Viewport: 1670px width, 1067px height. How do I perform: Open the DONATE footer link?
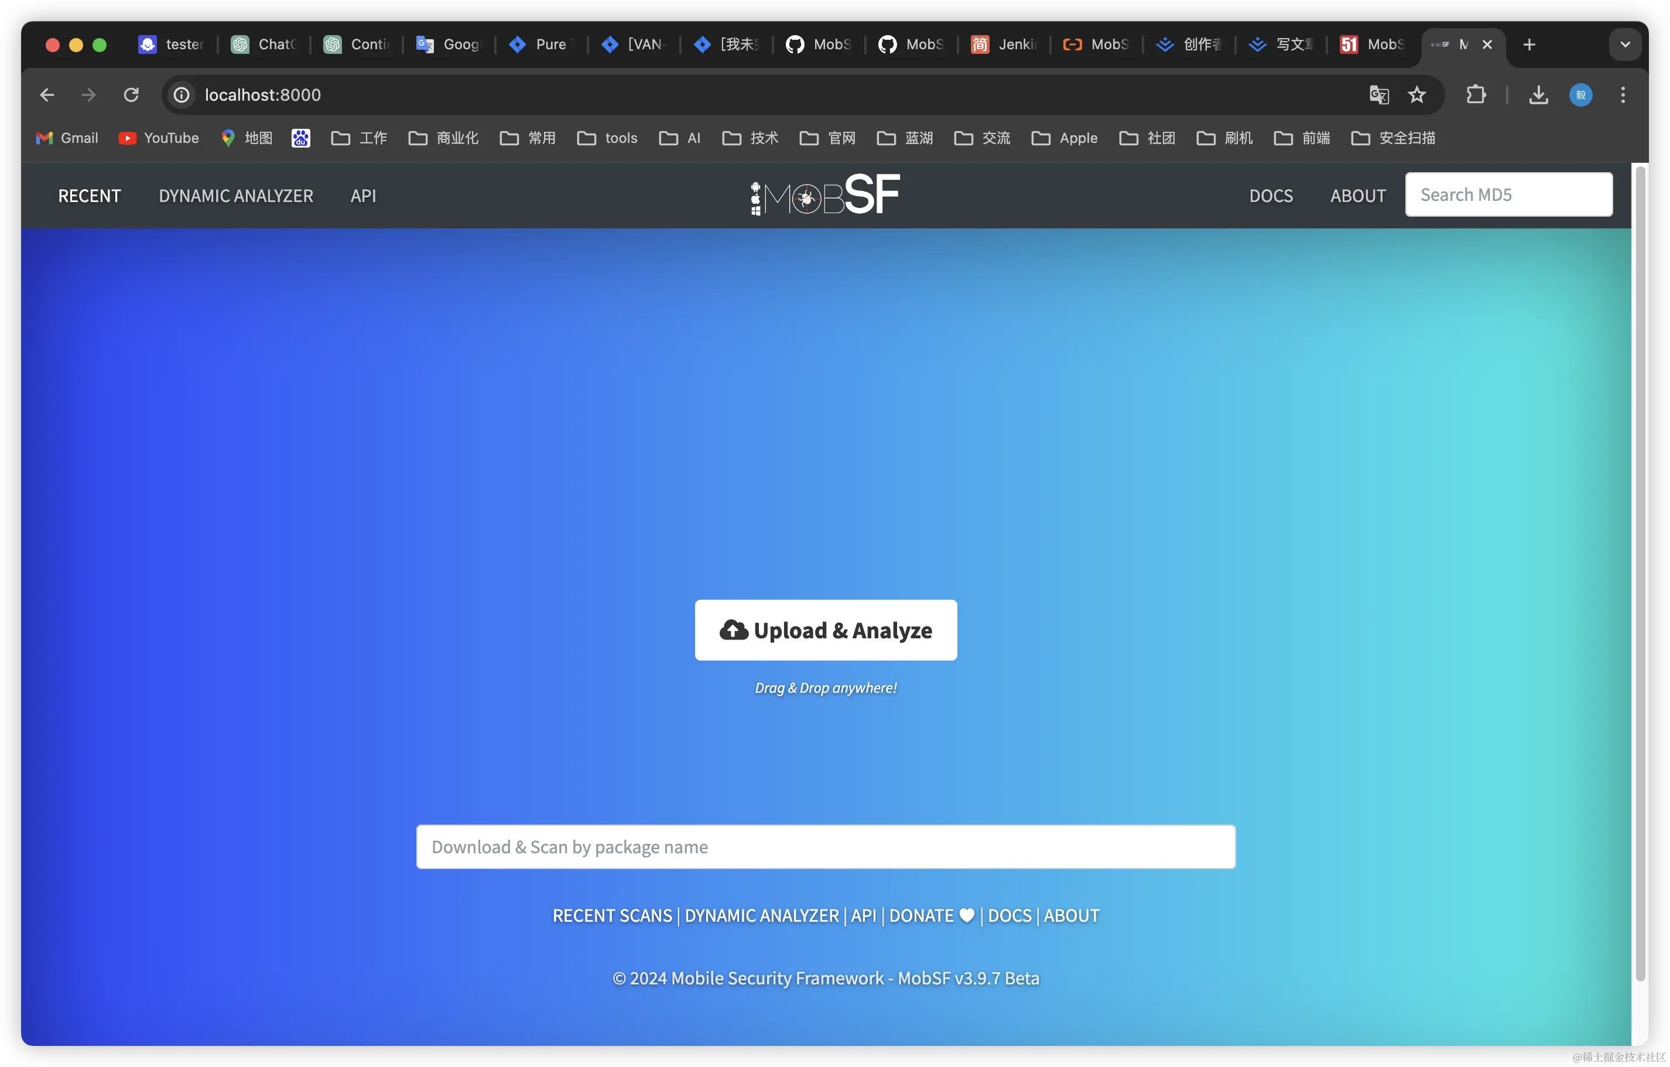tap(932, 915)
